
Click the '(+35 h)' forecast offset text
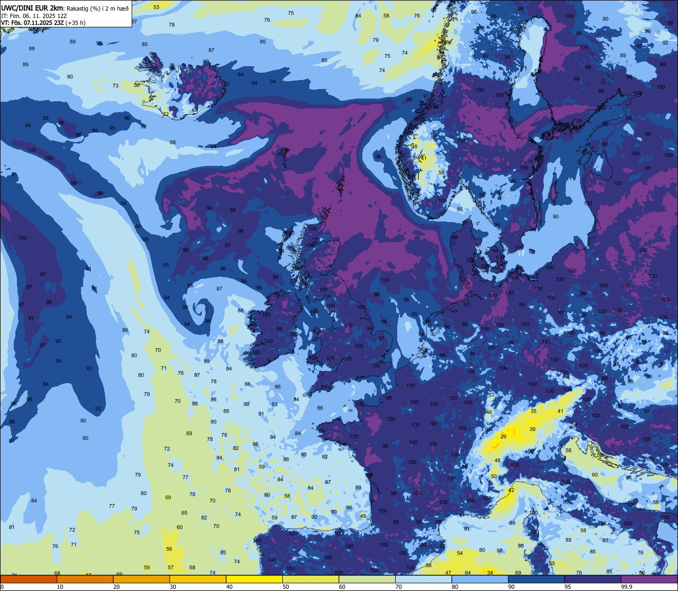pos(74,23)
